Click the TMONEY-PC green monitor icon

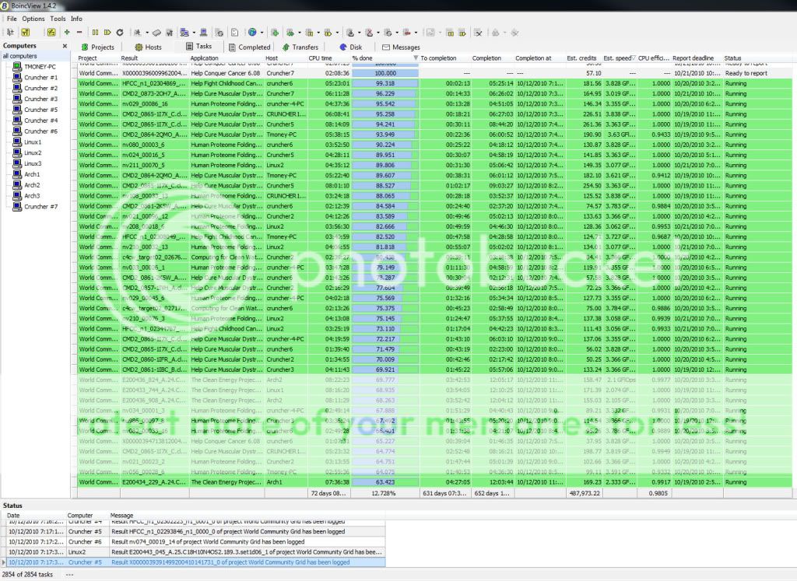tap(17, 67)
